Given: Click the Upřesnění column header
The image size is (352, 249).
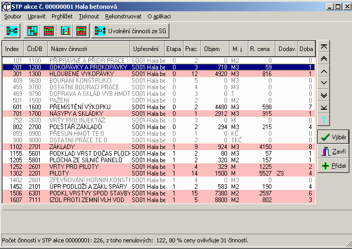Looking at the screenshot, I should pos(147,48).
